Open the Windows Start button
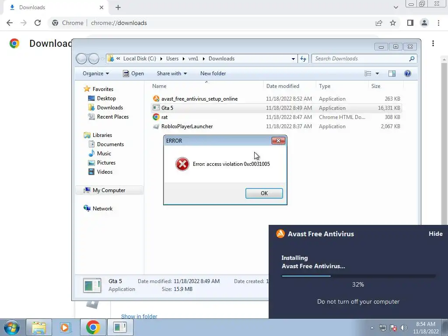 [x=12, y=327]
